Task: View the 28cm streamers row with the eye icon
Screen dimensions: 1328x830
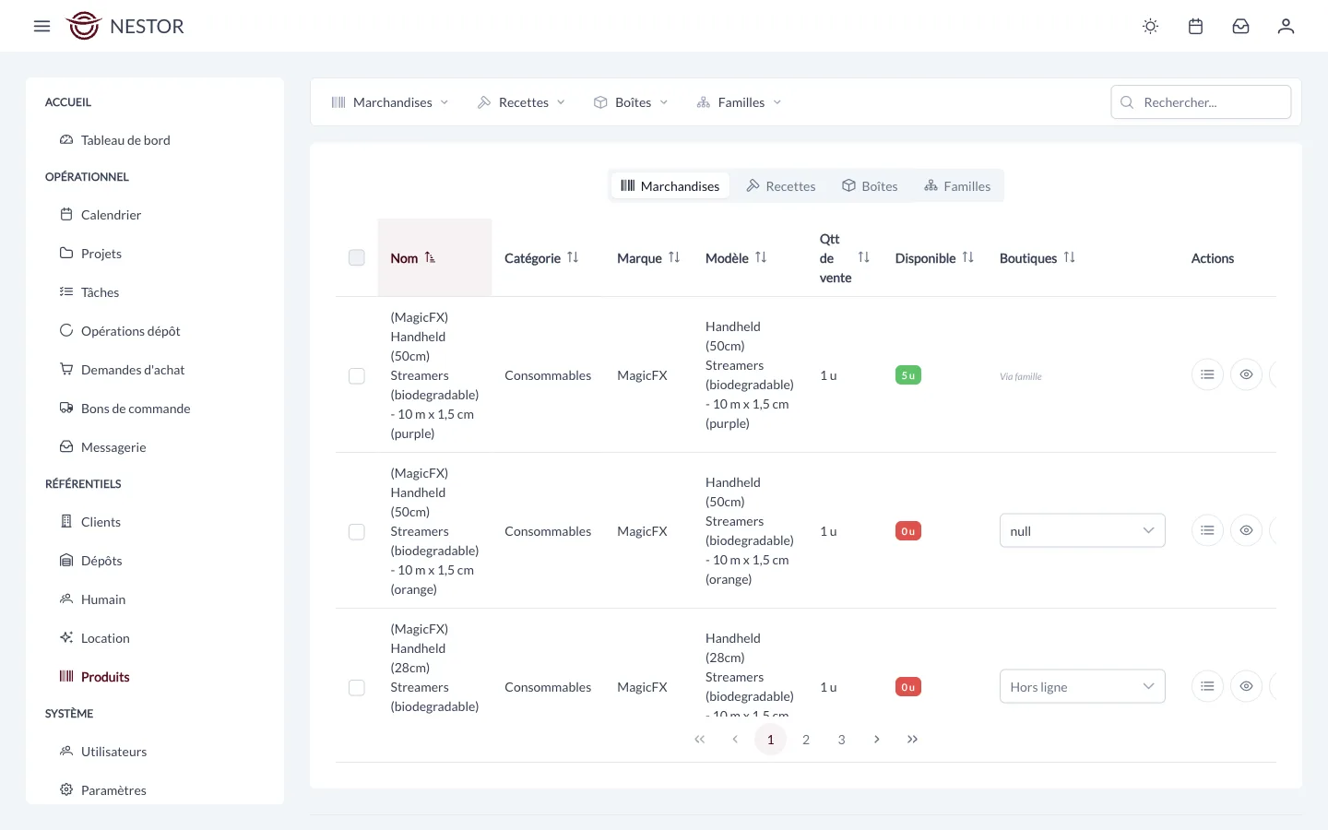Action: 1246,686
